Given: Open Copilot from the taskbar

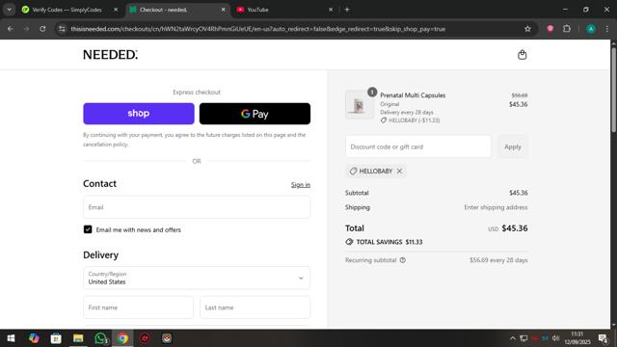Looking at the screenshot, I should click(x=34, y=338).
